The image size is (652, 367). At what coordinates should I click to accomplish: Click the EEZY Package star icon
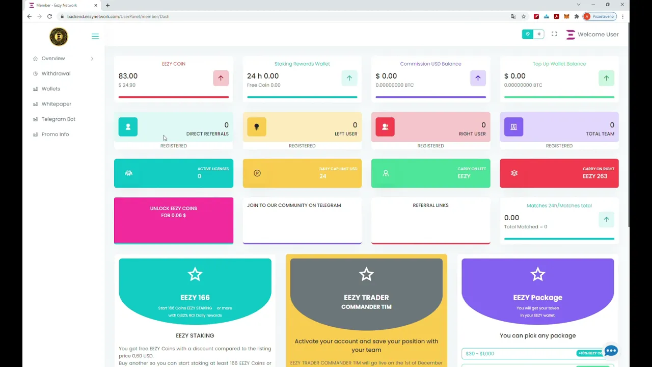[538, 275]
